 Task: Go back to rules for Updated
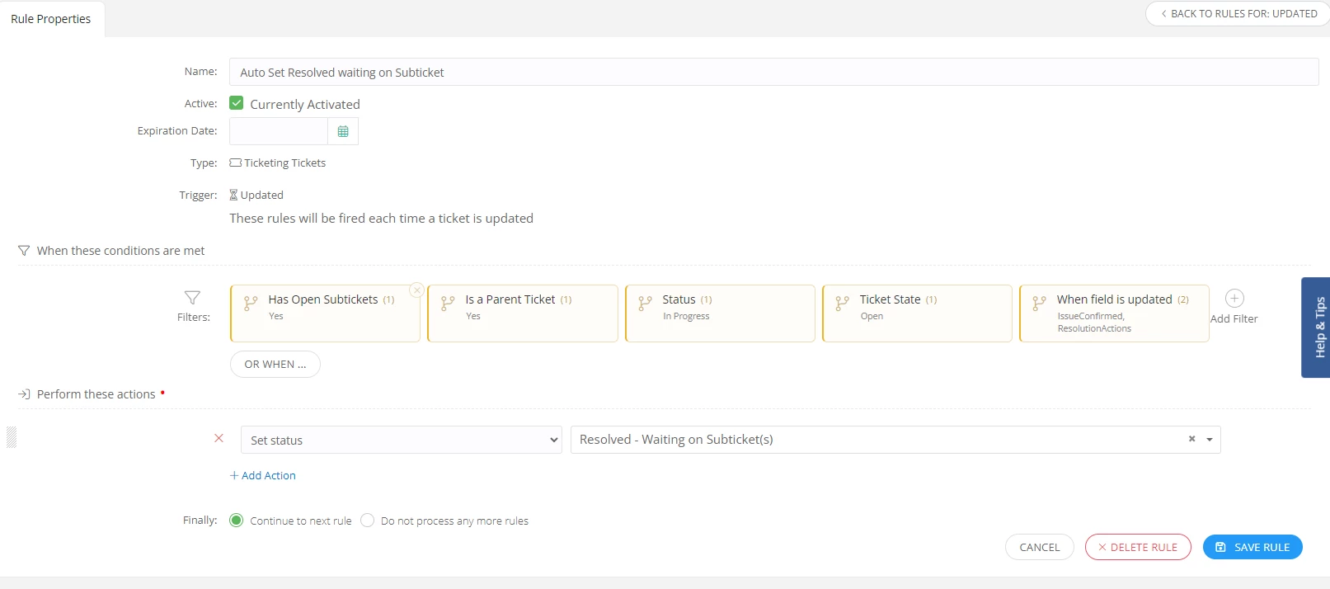(x=1238, y=13)
